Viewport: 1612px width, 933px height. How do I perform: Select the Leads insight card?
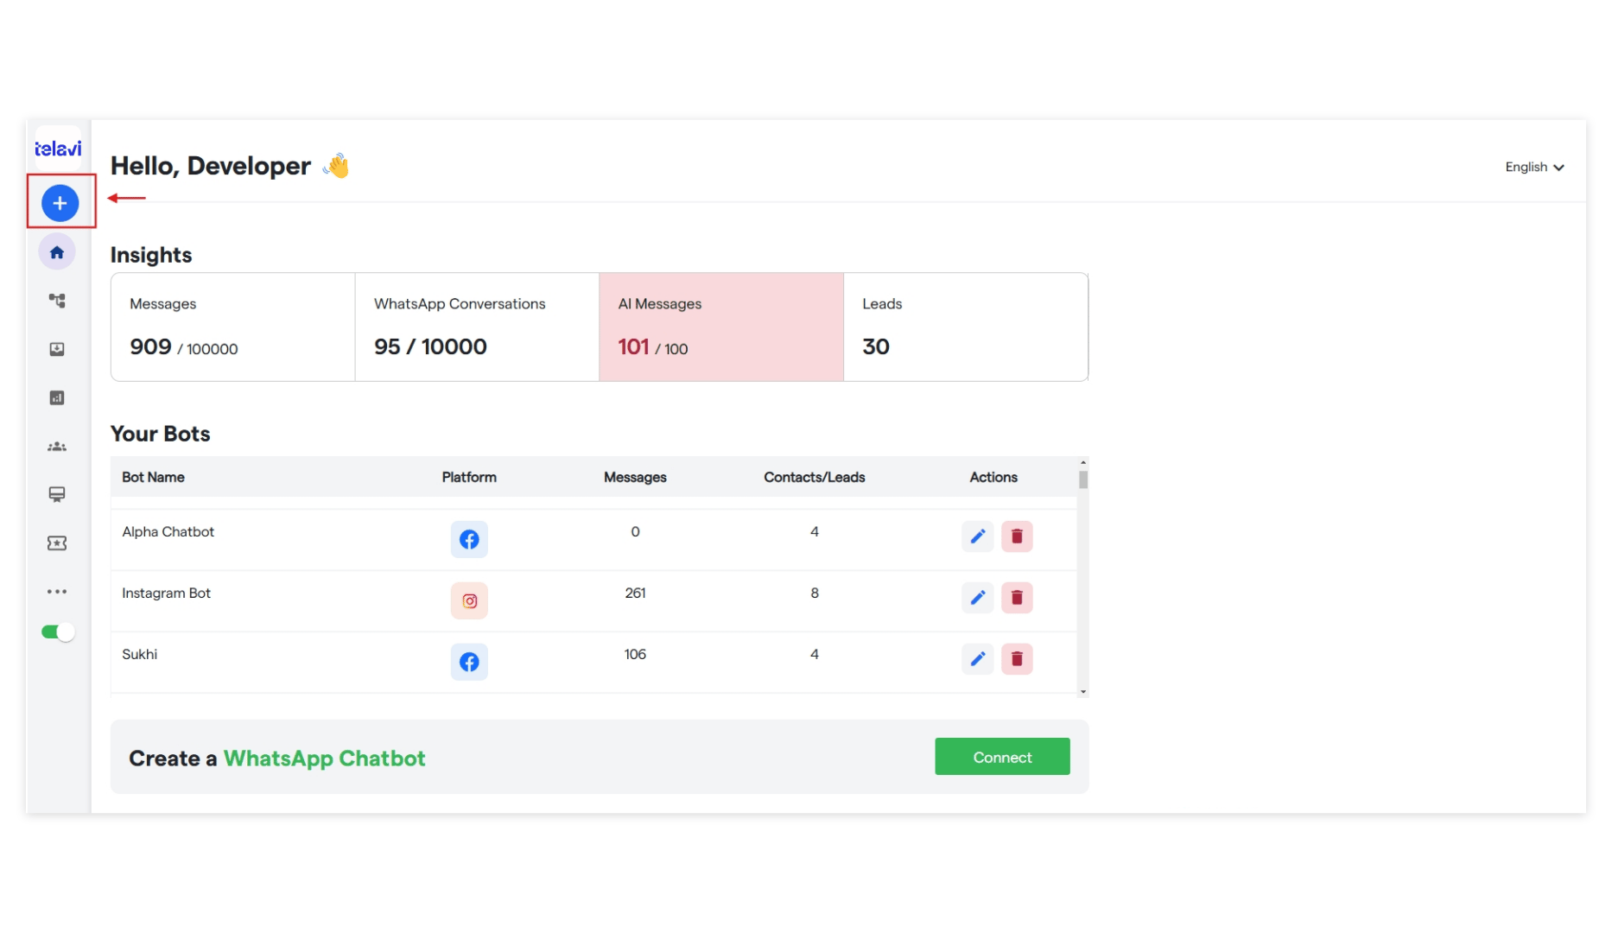tap(966, 327)
